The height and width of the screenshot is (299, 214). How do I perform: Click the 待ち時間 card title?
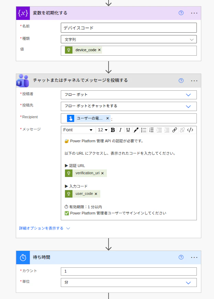point(41,257)
